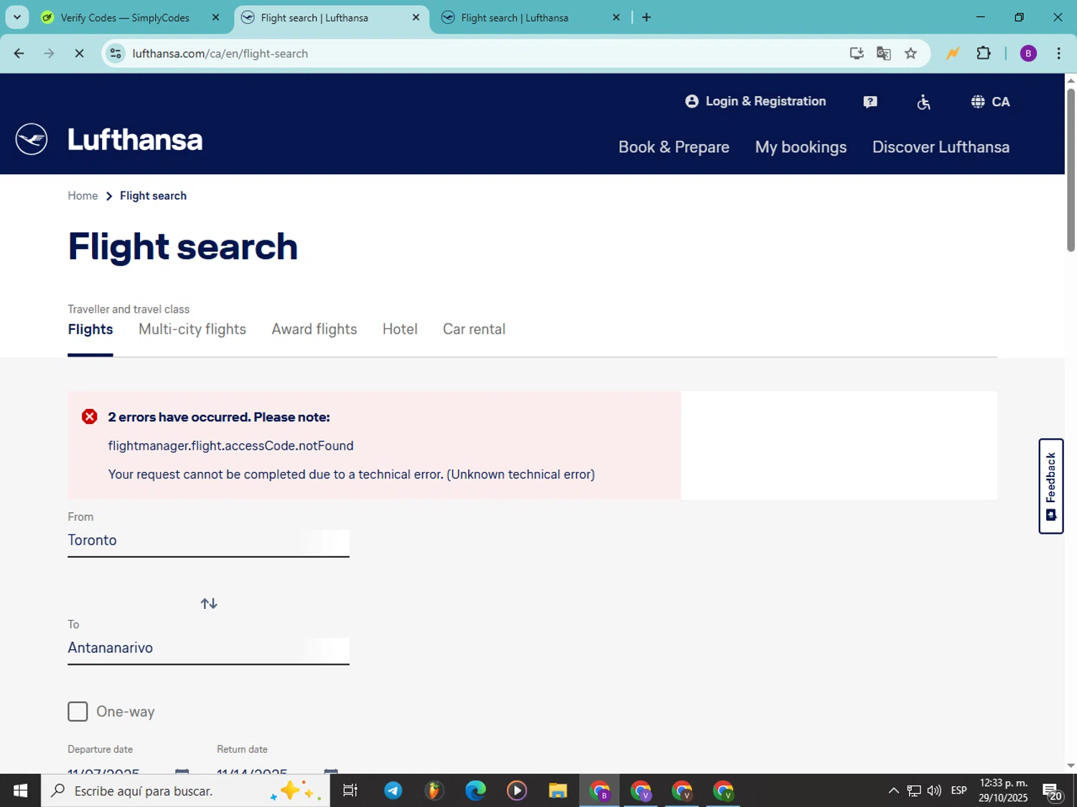The width and height of the screenshot is (1077, 807).
Task: Open tab search dropdown arrow
Action: (17, 17)
